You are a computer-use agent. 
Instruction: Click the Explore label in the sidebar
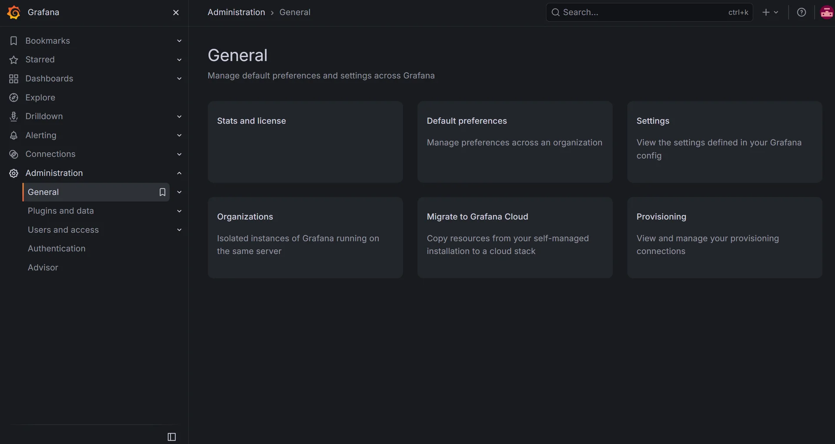coord(40,98)
